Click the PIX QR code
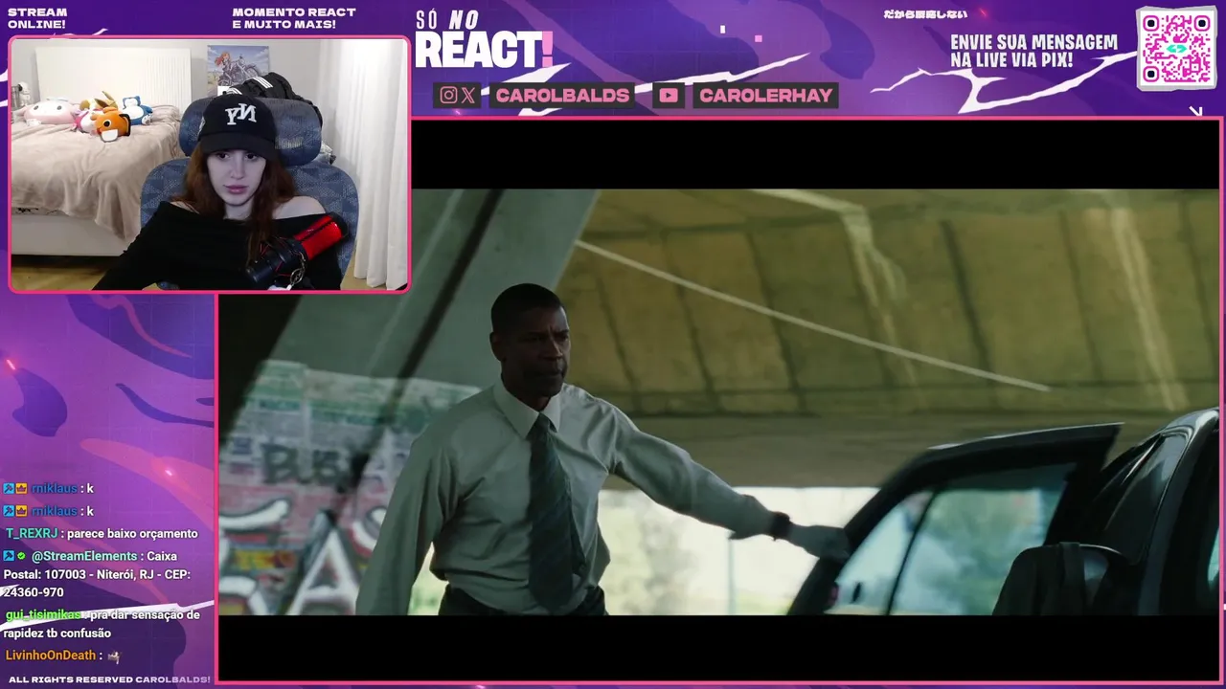This screenshot has width=1226, height=689. pos(1176,48)
